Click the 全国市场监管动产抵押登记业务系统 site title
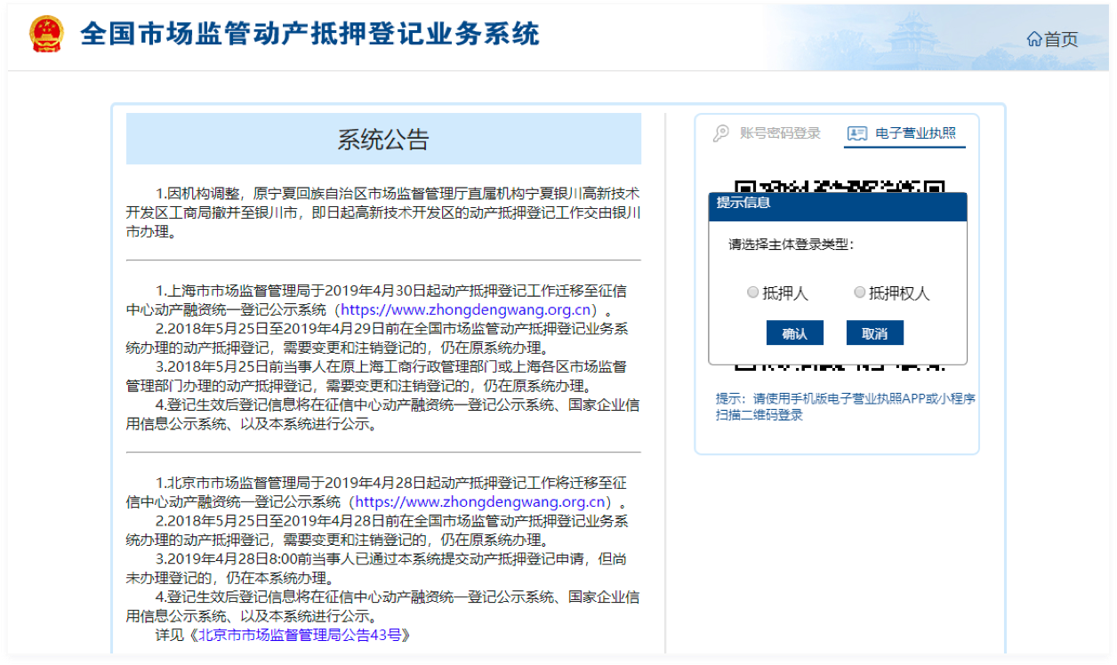This screenshot has height=665, width=1117. pos(309,35)
